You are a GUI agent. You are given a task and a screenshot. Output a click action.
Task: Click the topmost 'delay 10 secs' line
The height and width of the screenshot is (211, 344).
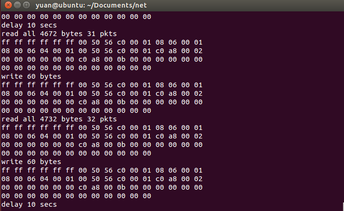[29, 25]
